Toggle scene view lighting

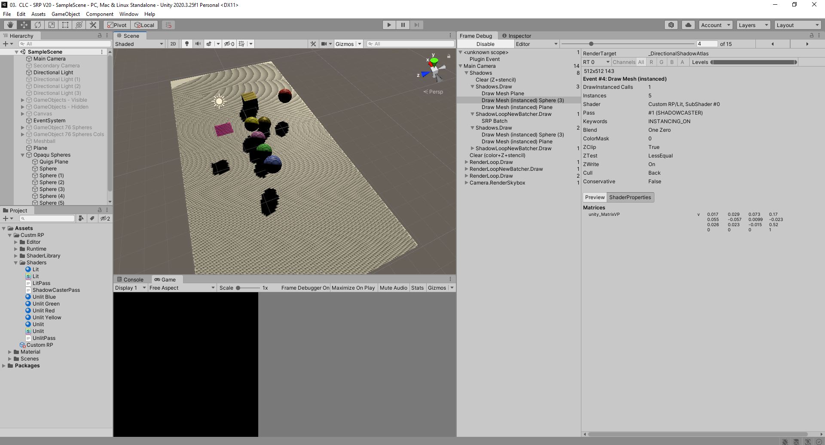pyautogui.click(x=186, y=44)
